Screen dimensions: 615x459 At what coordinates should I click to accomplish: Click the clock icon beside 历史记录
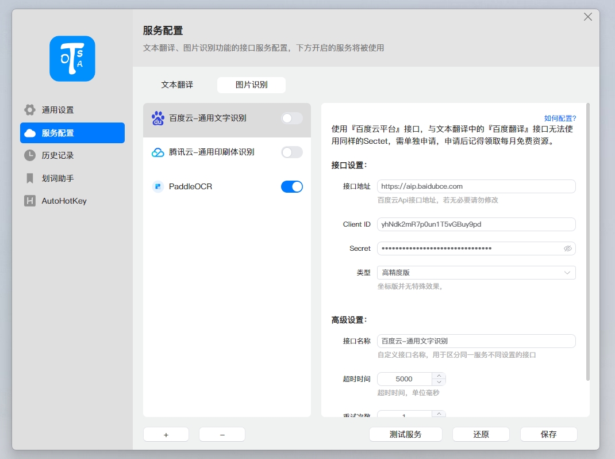click(x=30, y=155)
